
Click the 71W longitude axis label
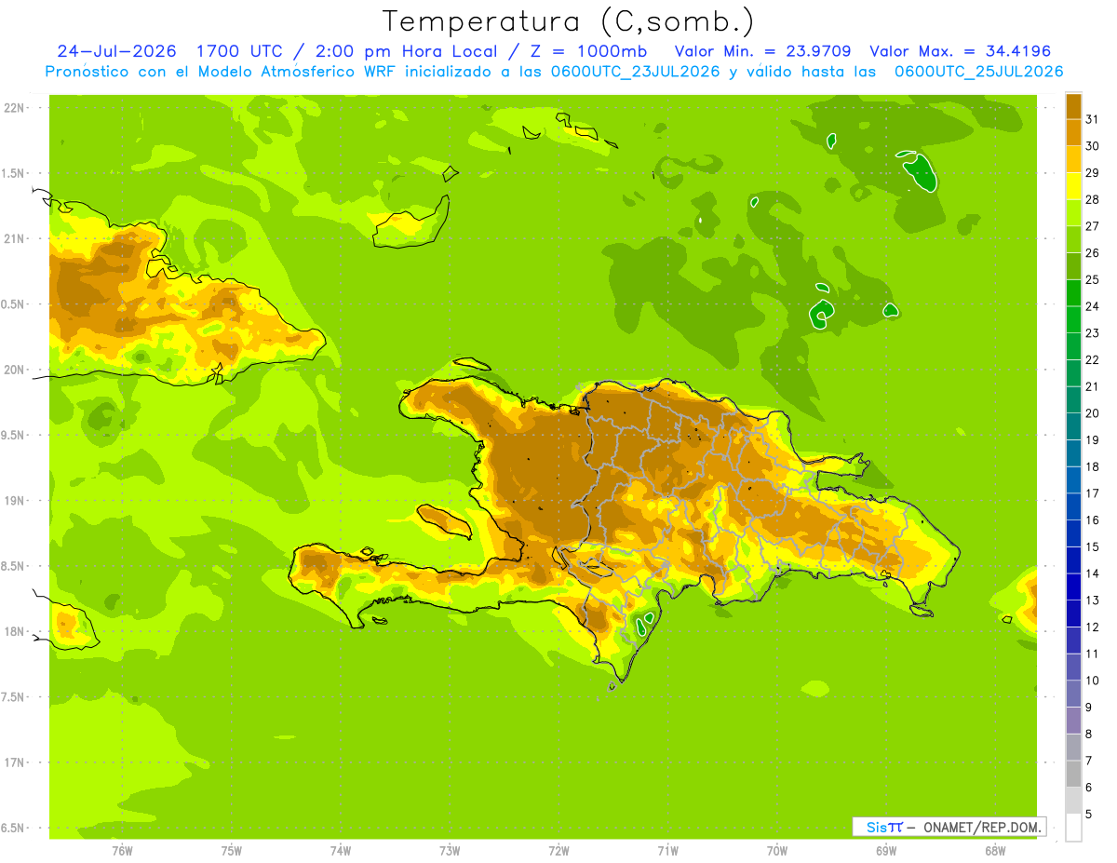point(667,851)
